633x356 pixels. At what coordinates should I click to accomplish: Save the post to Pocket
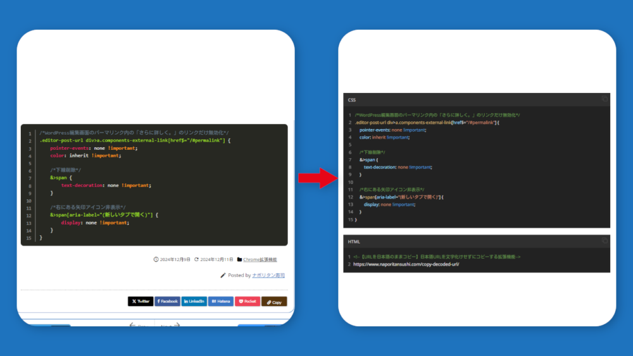(x=248, y=301)
